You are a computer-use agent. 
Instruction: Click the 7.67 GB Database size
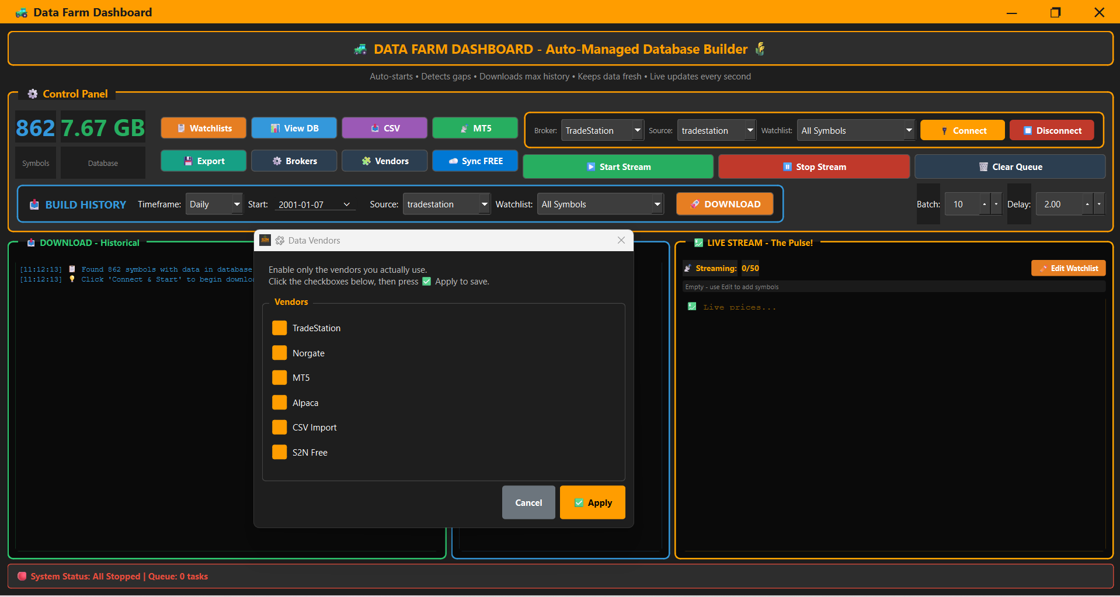[103, 128]
